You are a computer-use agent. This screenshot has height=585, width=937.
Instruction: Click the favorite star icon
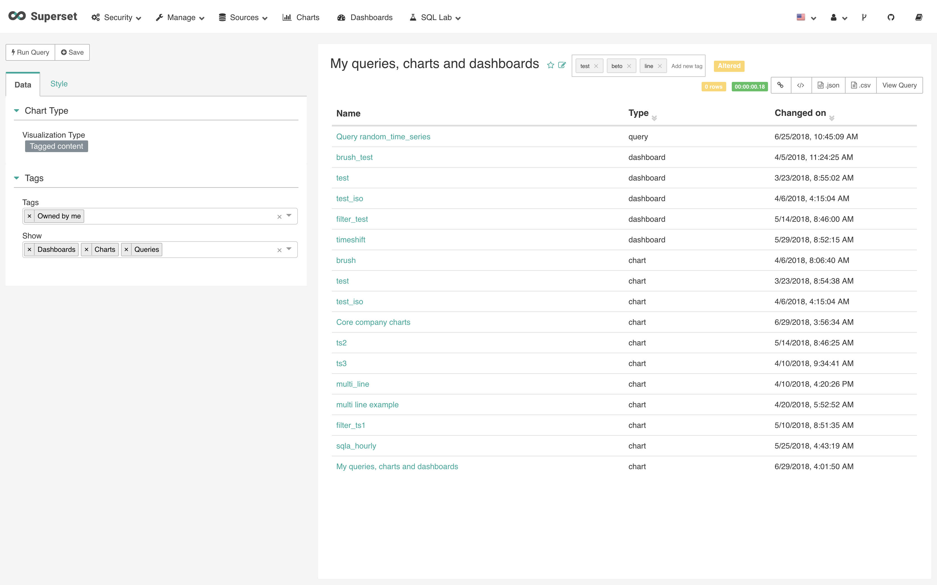pyautogui.click(x=550, y=65)
